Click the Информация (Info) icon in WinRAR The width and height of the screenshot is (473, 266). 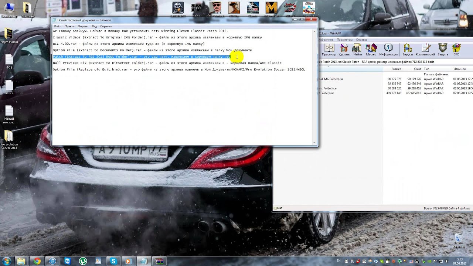click(388, 50)
